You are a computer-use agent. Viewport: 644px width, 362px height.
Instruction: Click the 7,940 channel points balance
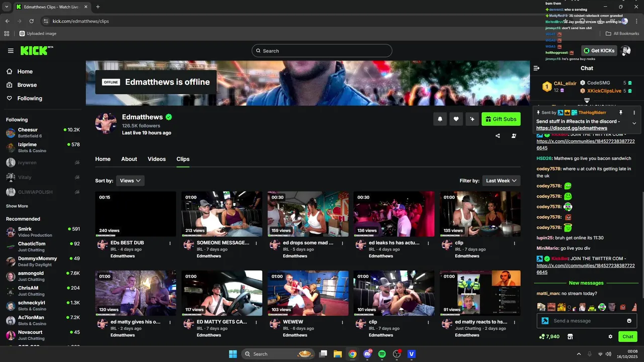(x=549, y=336)
